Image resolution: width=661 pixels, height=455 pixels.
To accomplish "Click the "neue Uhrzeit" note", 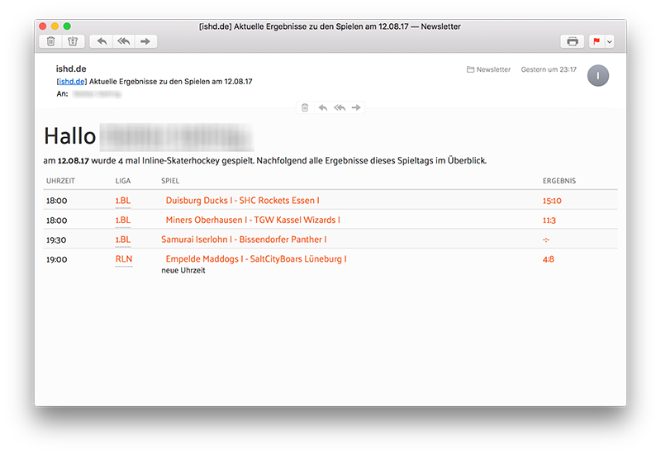I will coord(183,271).
